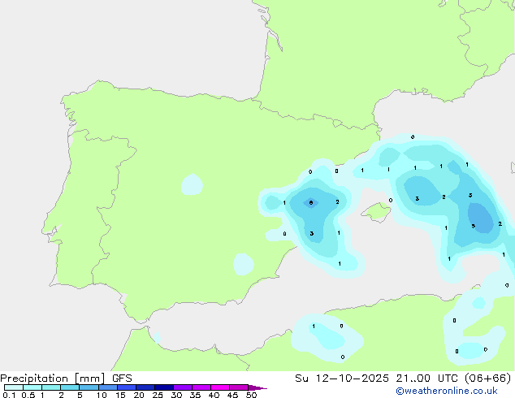This screenshot has height=398, width=515.
Task: Click the legend tick label '40'
Action: [x=214, y=395]
